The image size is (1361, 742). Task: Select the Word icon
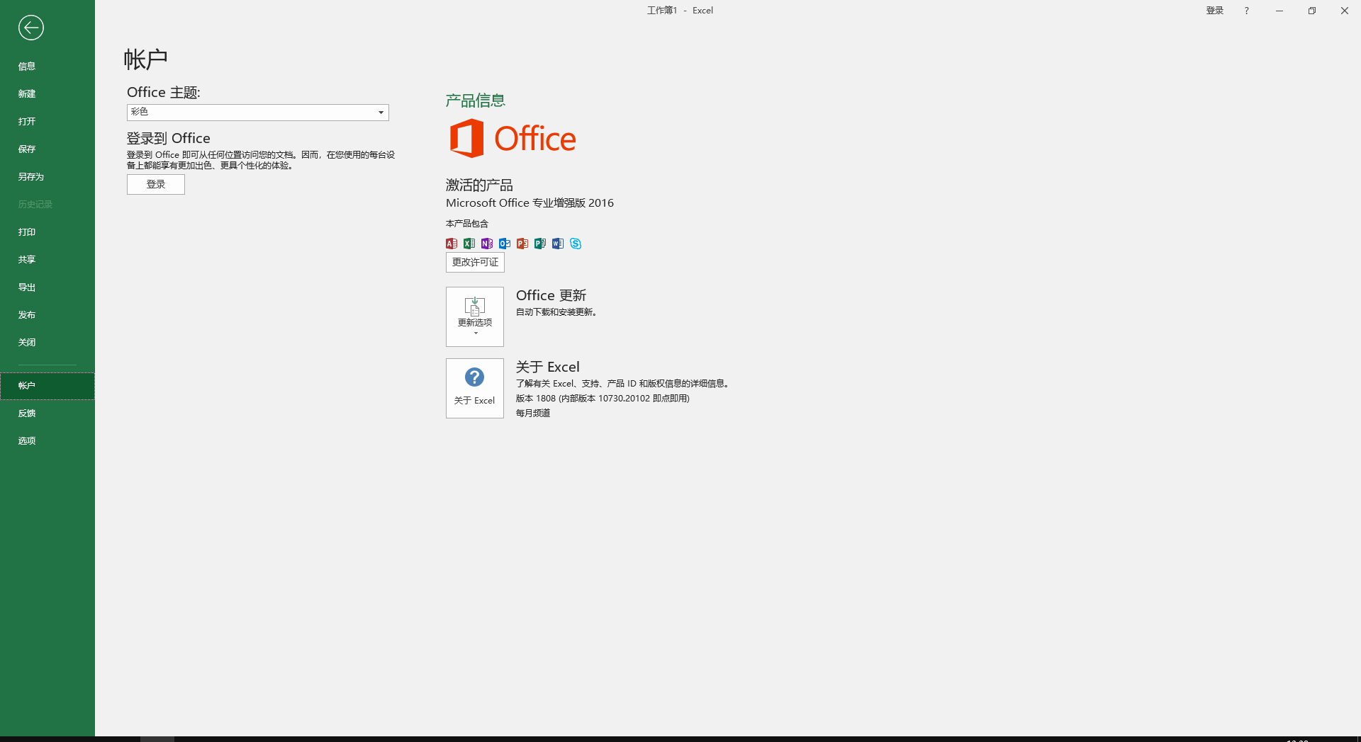click(557, 243)
